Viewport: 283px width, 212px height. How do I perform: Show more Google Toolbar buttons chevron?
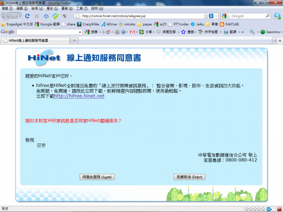(x=242, y=32)
